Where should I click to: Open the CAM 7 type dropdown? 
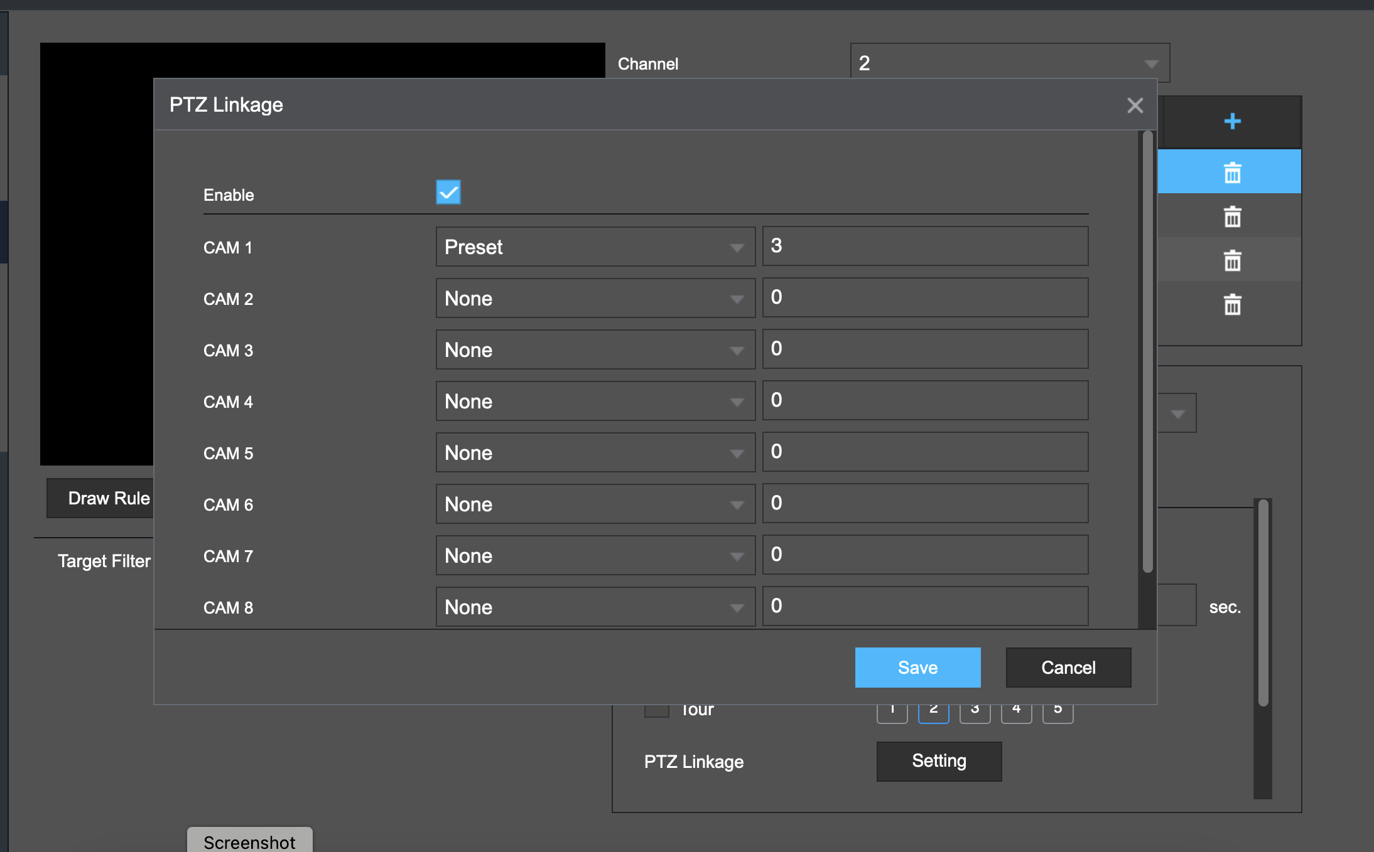tap(595, 555)
